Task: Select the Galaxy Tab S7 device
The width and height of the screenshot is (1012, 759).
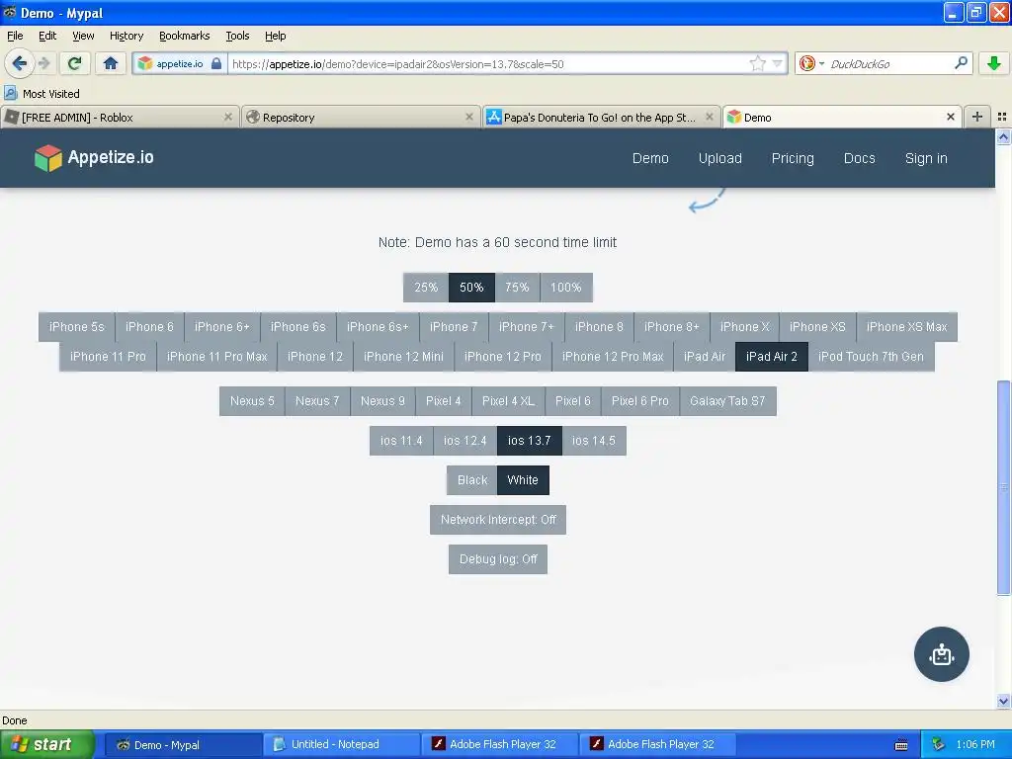Action: (x=727, y=401)
